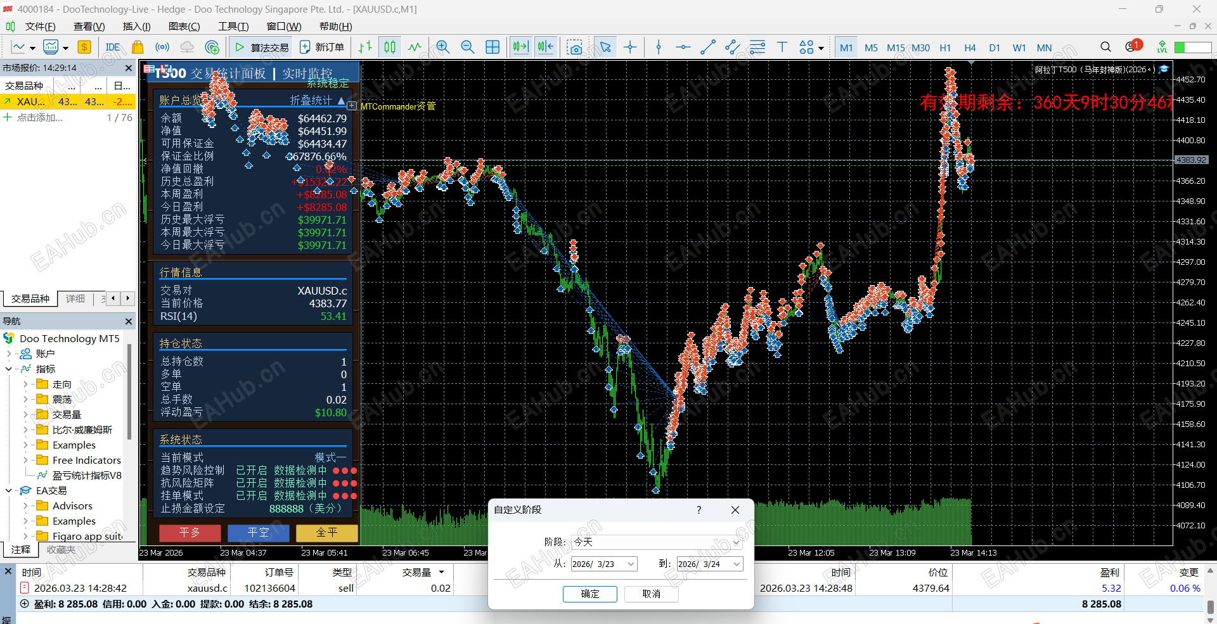Click 点击添加 to add a symbol
This screenshot has height=624, width=1217.
pyautogui.click(x=39, y=118)
